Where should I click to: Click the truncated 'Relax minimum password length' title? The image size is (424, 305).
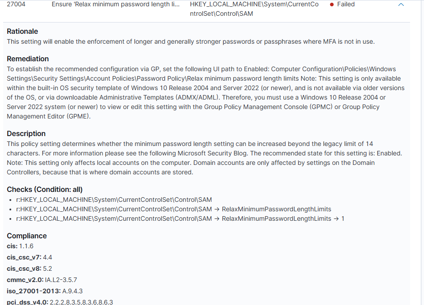pyautogui.click(x=116, y=5)
